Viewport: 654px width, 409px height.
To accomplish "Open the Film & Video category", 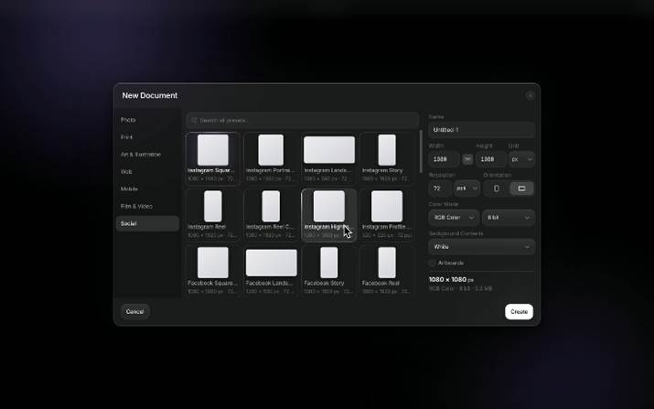I will [x=147, y=206].
